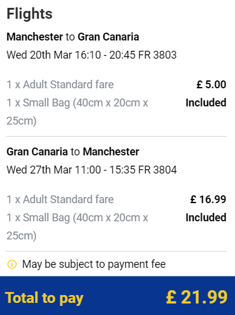The height and width of the screenshot is (315, 235).
Task: Click the first Adult Standard fare line
Action: coord(60,85)
